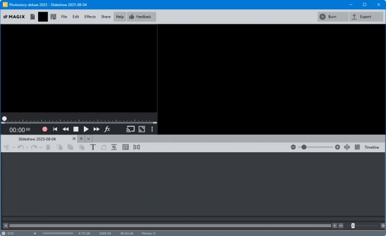Open the preview three-dot options menu

tap(152, 129)
